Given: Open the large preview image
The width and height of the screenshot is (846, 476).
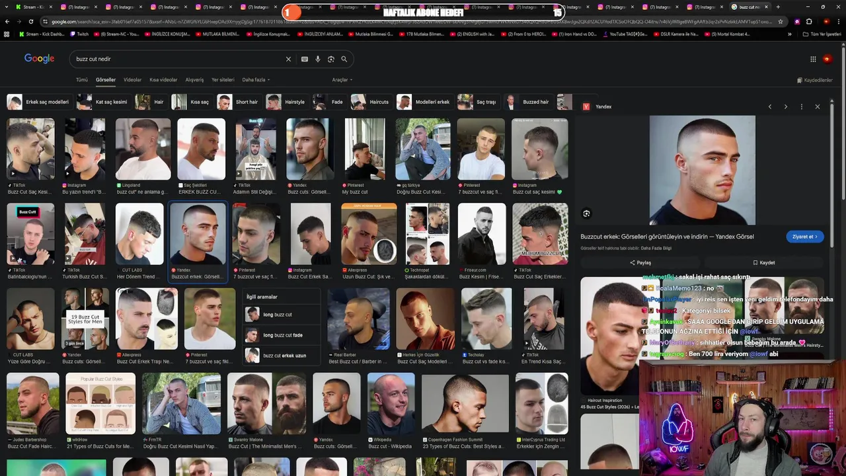Looking at the screenshot, I should [x=702, y=171].
